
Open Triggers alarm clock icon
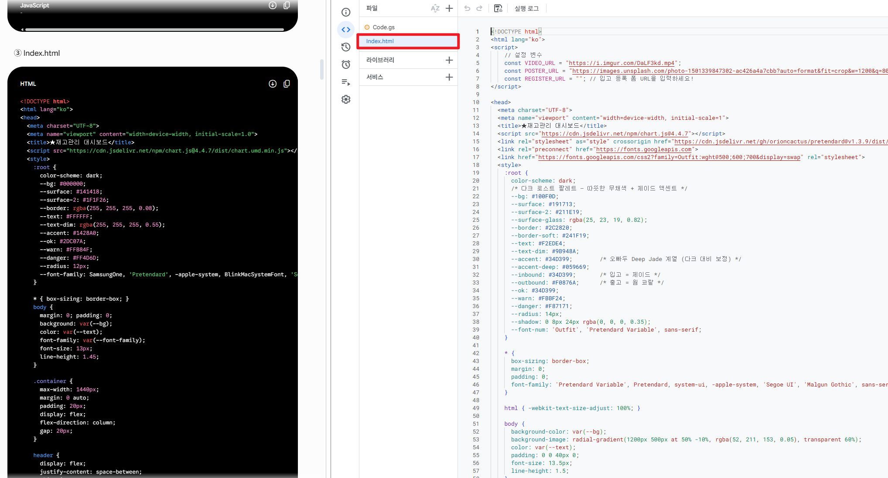point(346,64)
